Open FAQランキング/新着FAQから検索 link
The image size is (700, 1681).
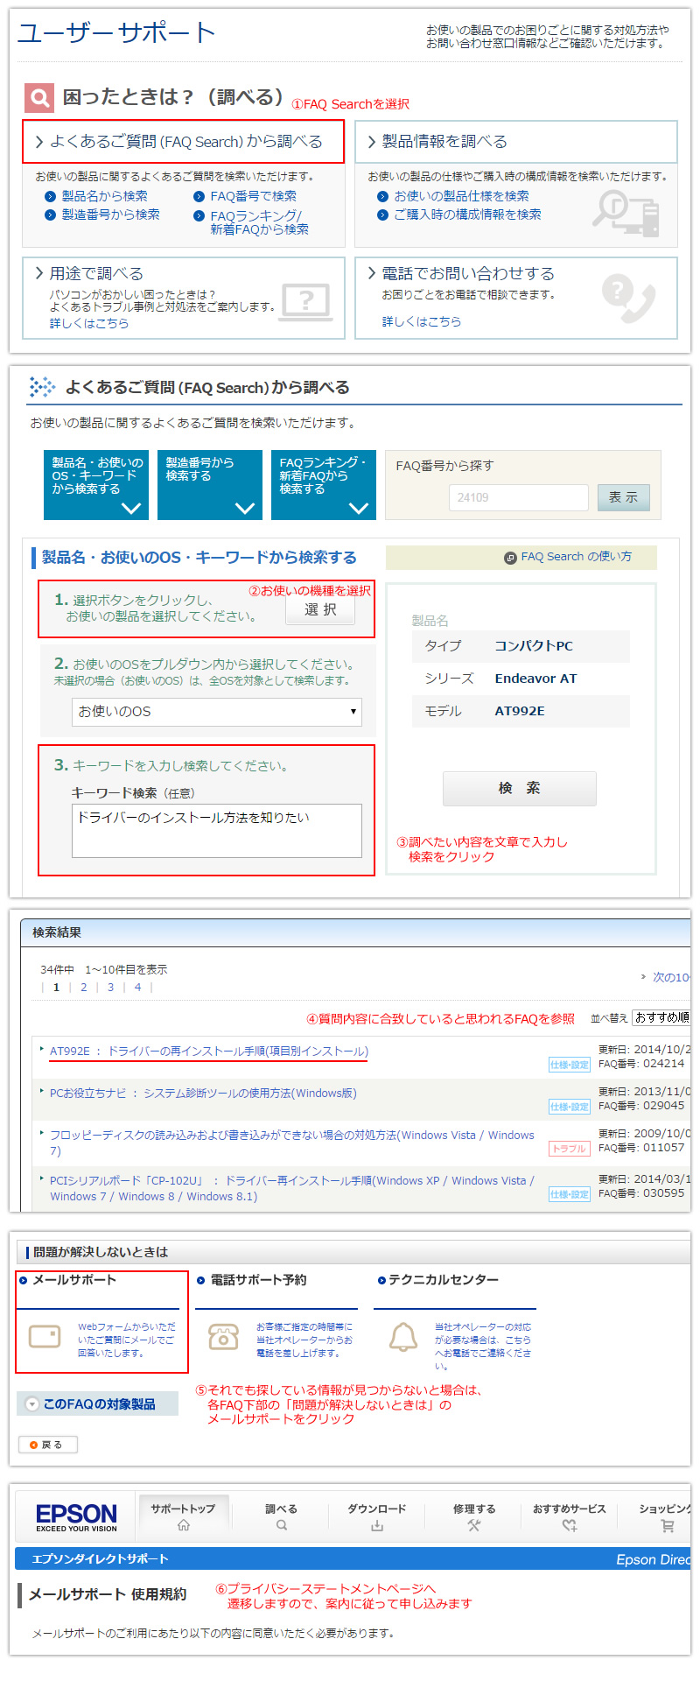pyautogui.click(x=259, y=222)
